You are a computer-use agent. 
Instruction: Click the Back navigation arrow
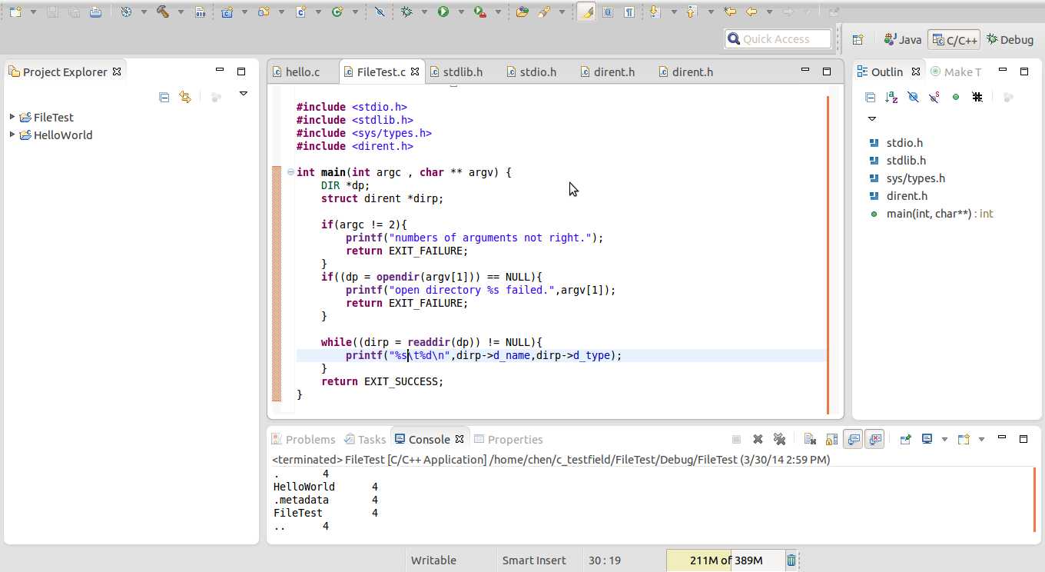(x=751, y=12)
